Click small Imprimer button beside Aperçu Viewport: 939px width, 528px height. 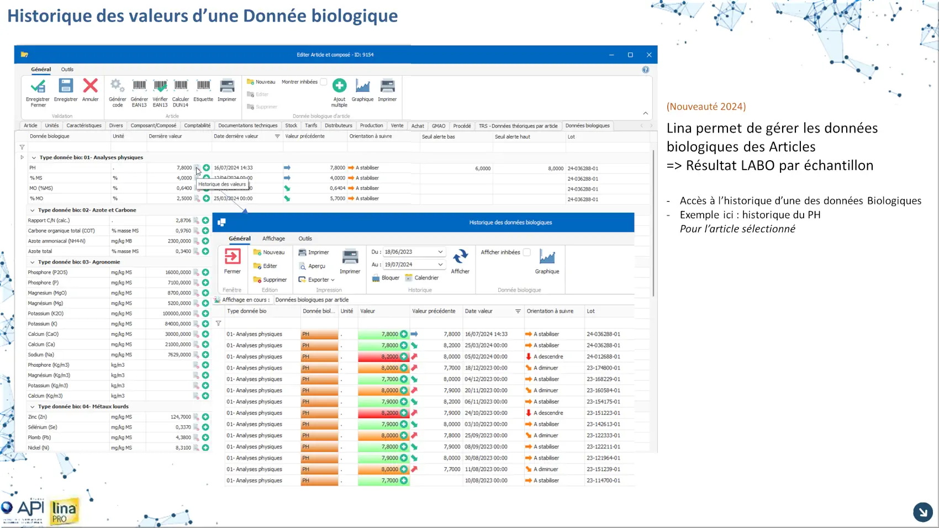(314, 252)
